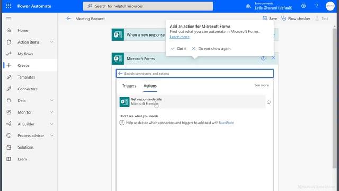Collapse the left navigation hamburger menu

point(8,19)
